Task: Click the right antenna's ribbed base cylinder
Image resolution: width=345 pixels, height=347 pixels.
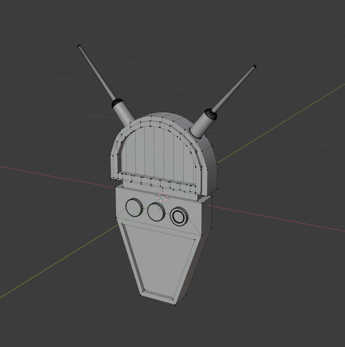Action: (x=202, y=123)
